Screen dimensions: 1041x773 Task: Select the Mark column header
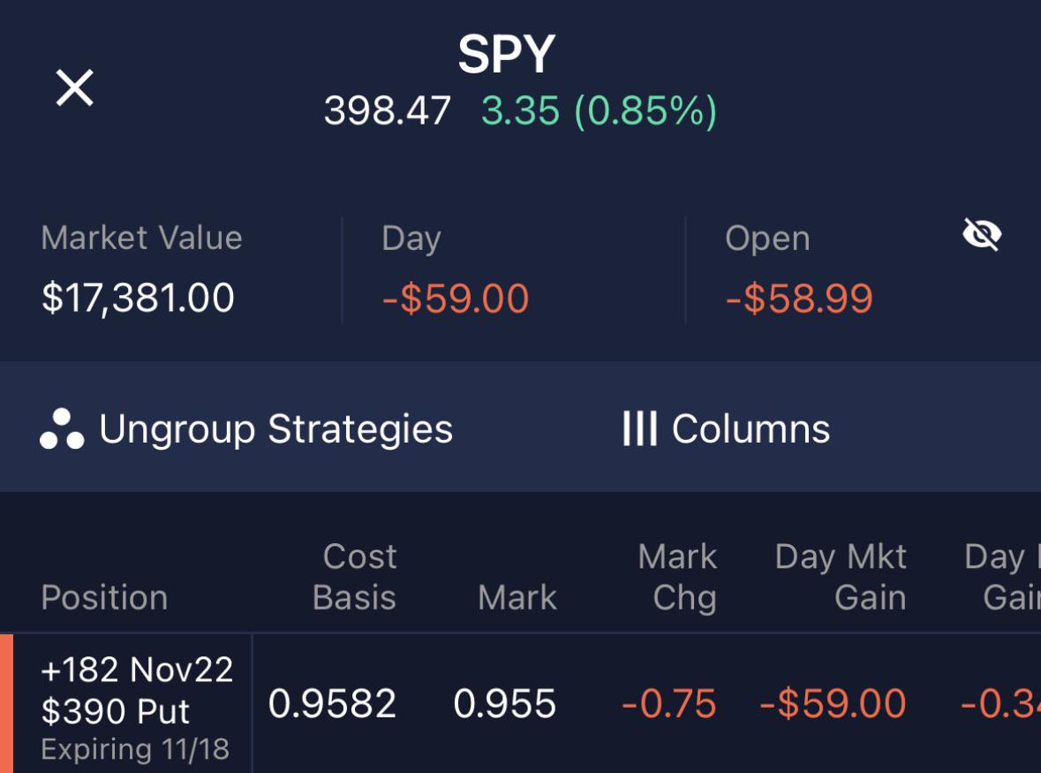point(517,597)
